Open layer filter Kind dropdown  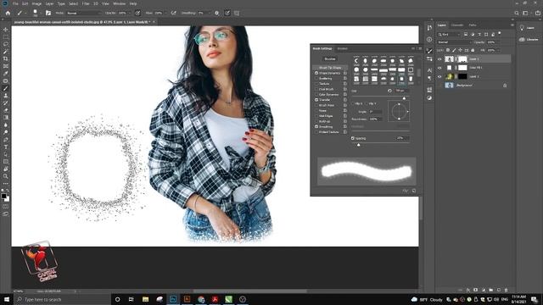click(449, 34)
